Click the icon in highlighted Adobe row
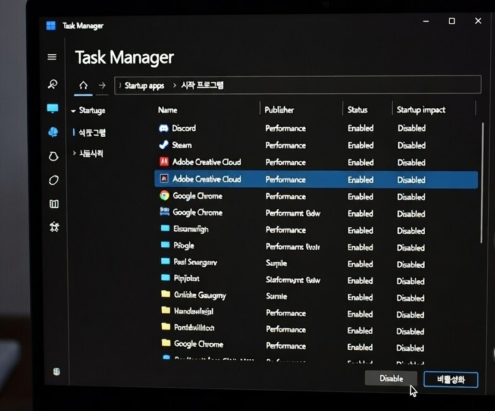 (164, 178)
